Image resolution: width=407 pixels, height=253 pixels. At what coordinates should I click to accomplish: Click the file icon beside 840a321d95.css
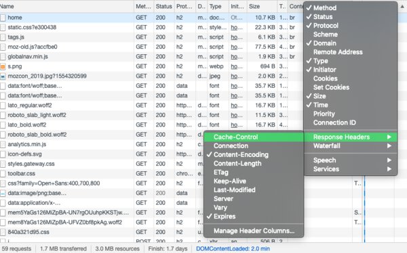3,232
